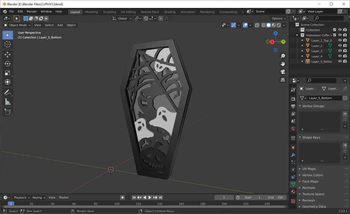This screenshot has height=214, width=350.
Task: Disable Layer_5_Bottom in renders
Action: pos(345,61)
